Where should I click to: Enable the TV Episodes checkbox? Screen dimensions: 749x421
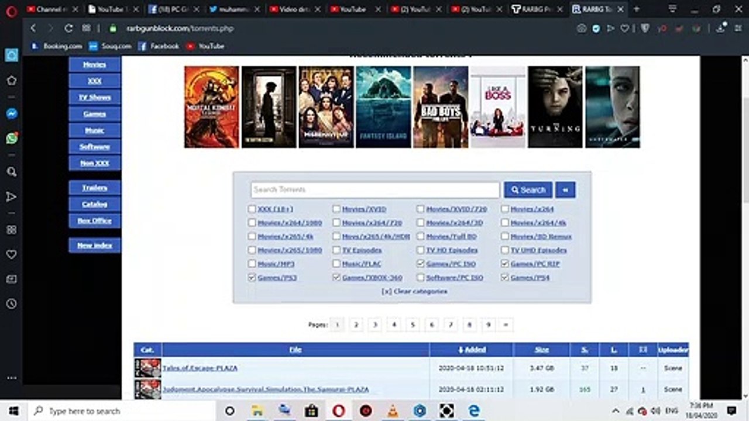pos(336,250)
